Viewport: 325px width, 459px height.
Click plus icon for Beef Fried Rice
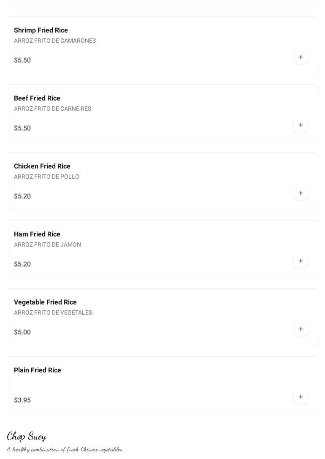[x=301, y=125]
